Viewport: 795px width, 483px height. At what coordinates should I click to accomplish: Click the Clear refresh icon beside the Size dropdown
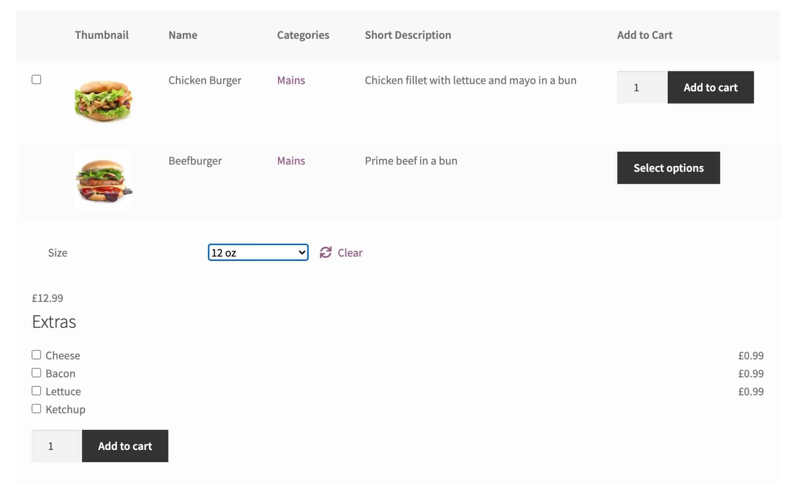(326, 252)
